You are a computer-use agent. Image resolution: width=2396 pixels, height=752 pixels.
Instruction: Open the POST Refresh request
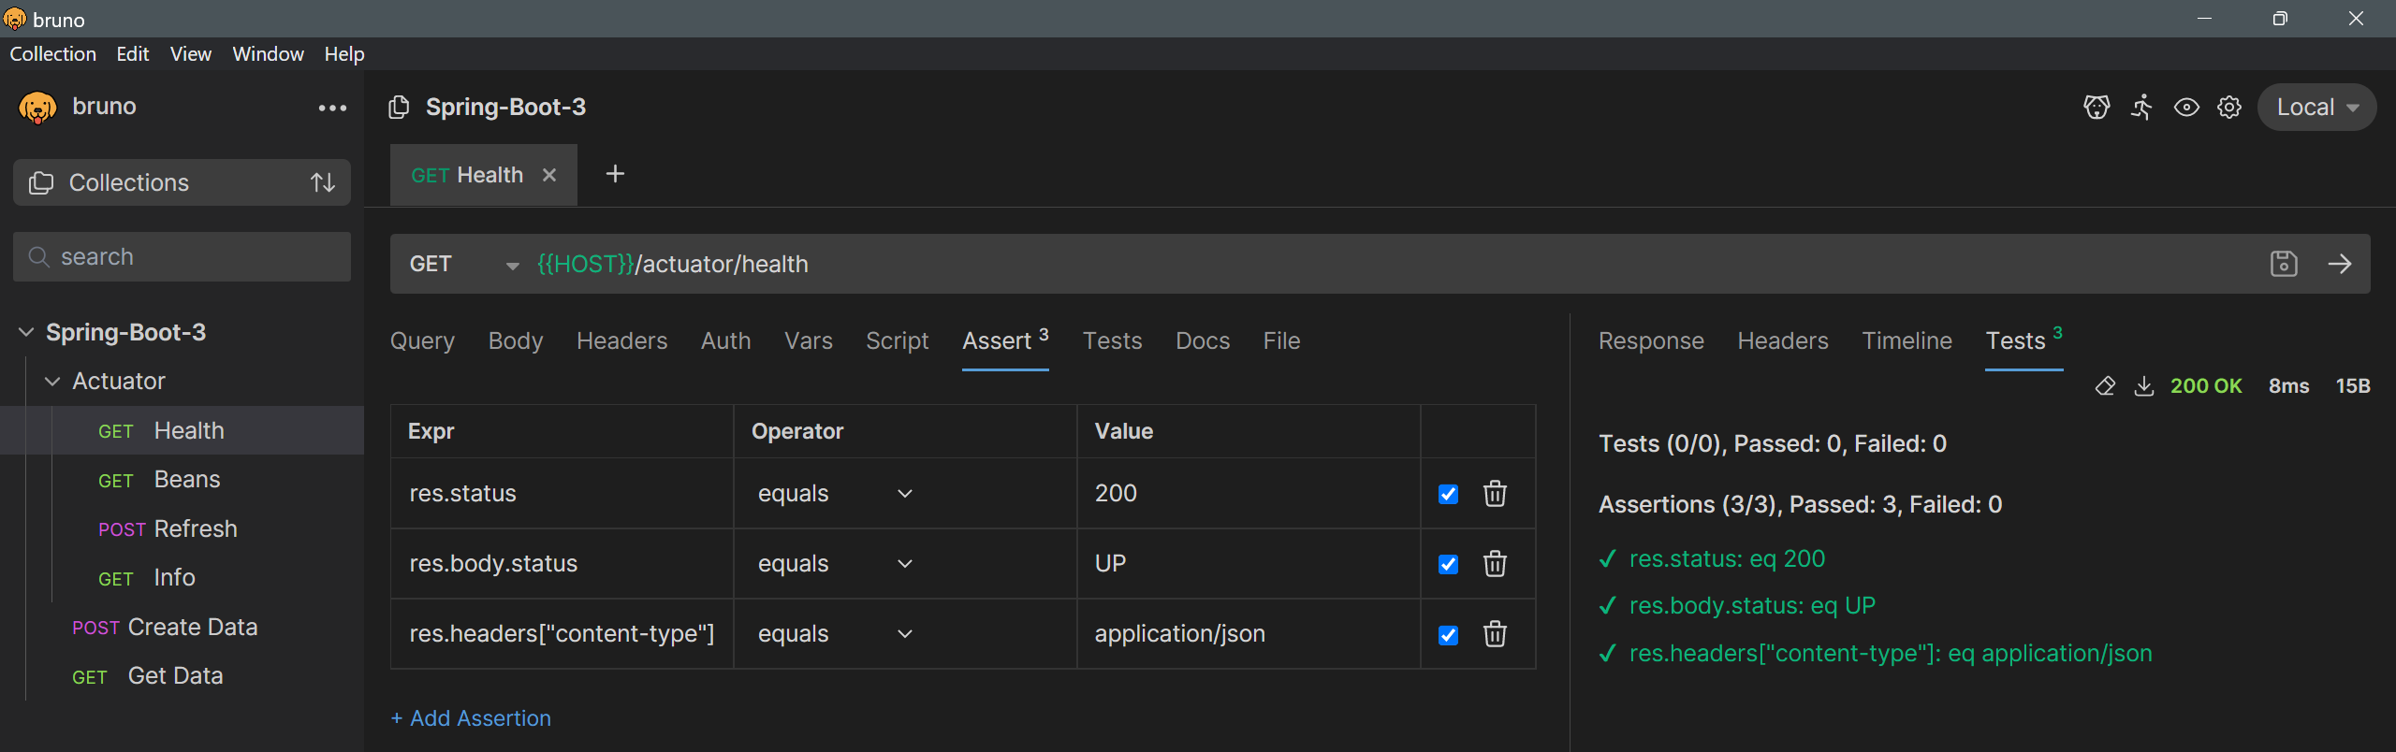point(182,528)
